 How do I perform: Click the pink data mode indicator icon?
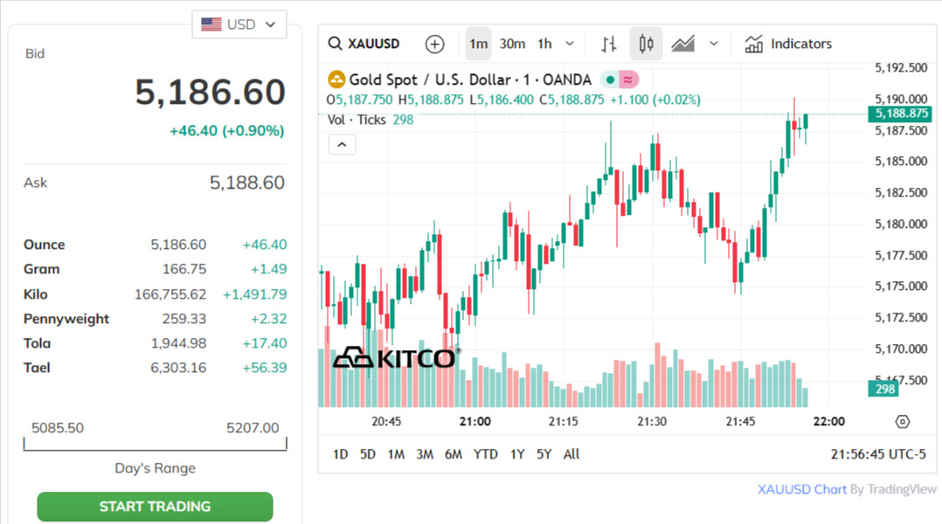[628, 79]
